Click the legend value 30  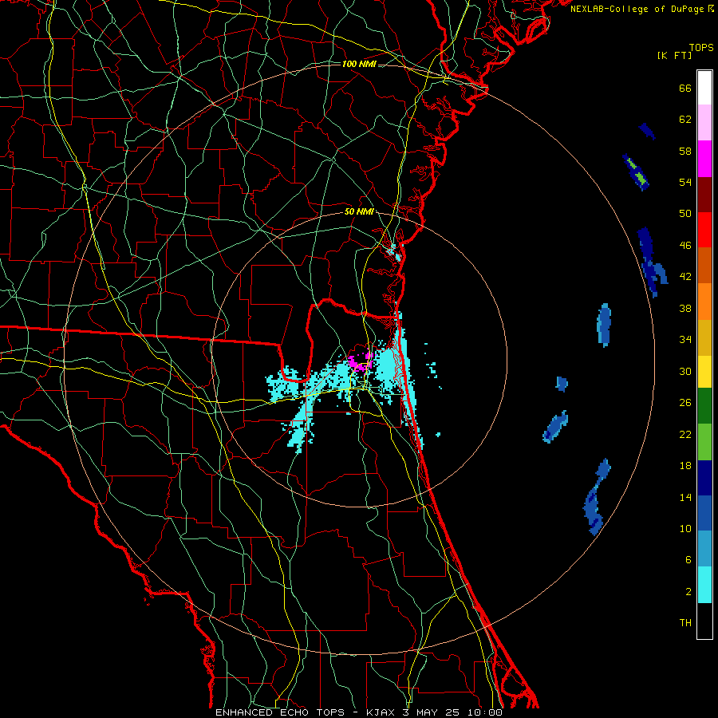(x=685, y=371)
